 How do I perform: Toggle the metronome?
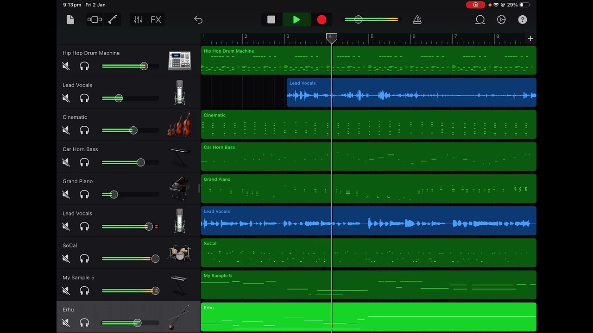click(x=417, y=19)
